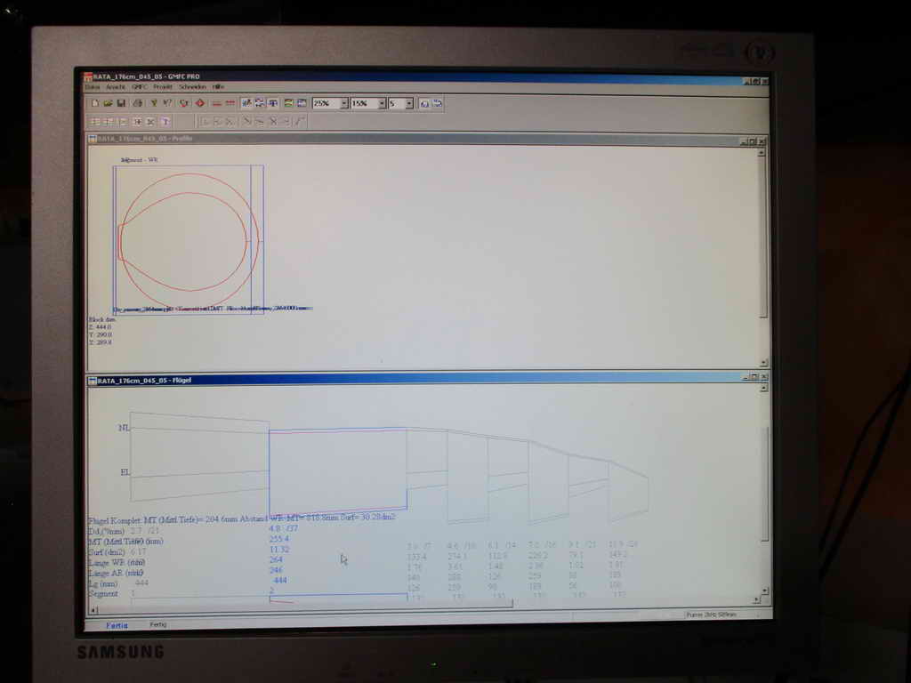Open the Datei menu
Viewport: 911px width, 683px height.
pos(93,87)
